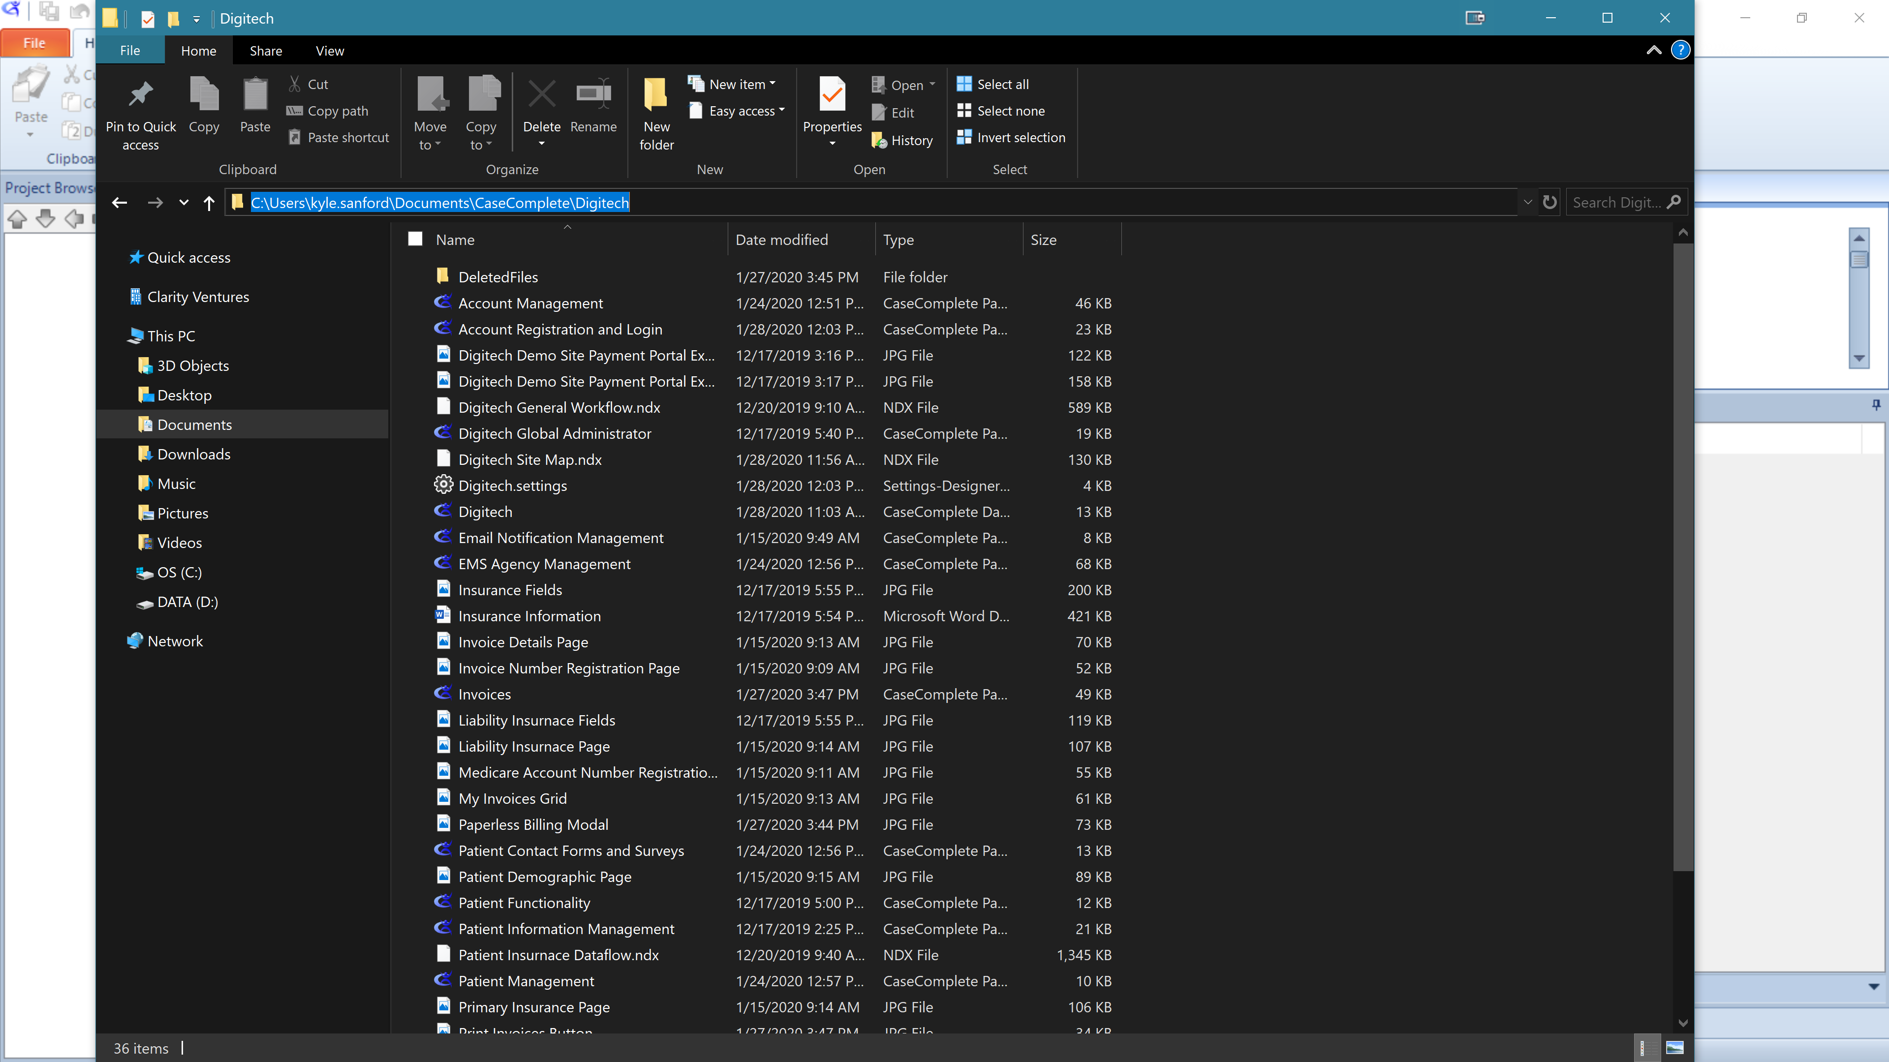Create a New folder
1889x1062 pixels.
(656, 114)
